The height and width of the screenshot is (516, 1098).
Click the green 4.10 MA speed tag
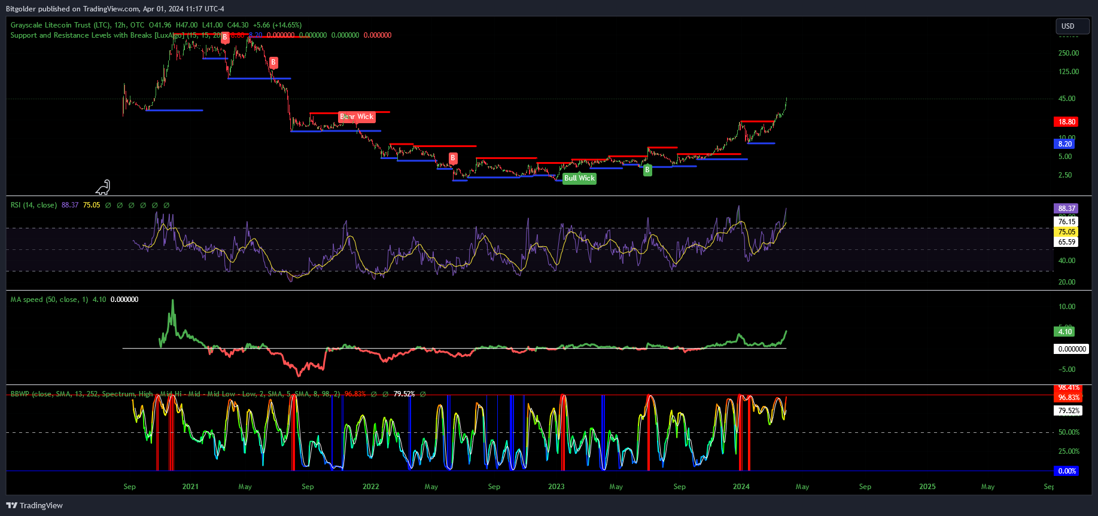click(x=1064, y=332)
